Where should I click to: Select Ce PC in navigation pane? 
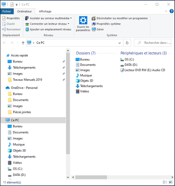click(33, 120)
